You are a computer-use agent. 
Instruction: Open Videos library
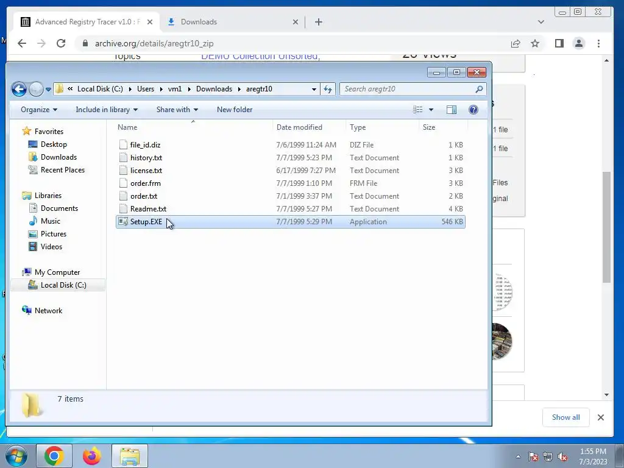click(51, 246)
